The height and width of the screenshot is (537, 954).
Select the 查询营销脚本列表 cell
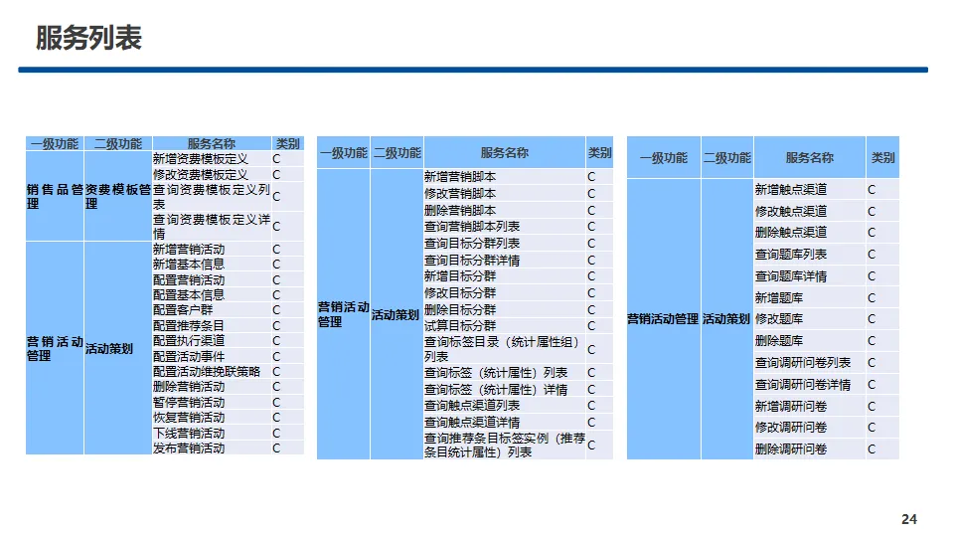[505, 227]
